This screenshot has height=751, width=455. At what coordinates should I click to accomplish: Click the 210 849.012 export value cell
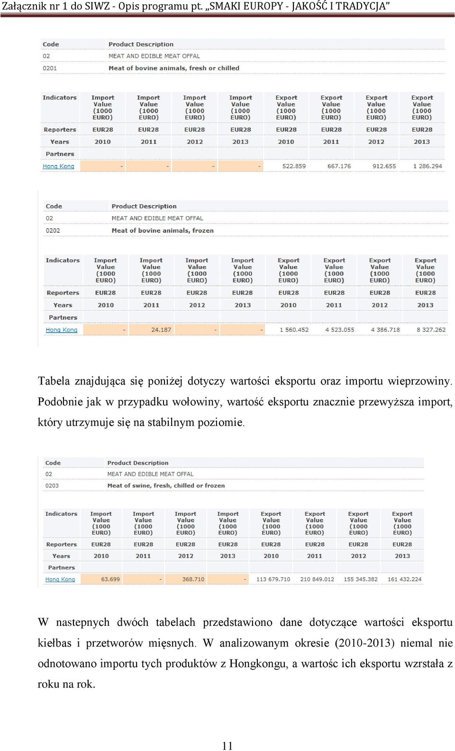pos(315,579)
